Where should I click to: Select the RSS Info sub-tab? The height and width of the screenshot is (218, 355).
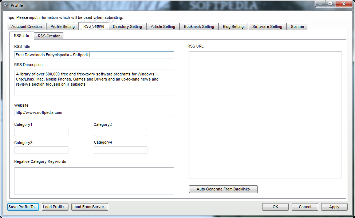21,36
